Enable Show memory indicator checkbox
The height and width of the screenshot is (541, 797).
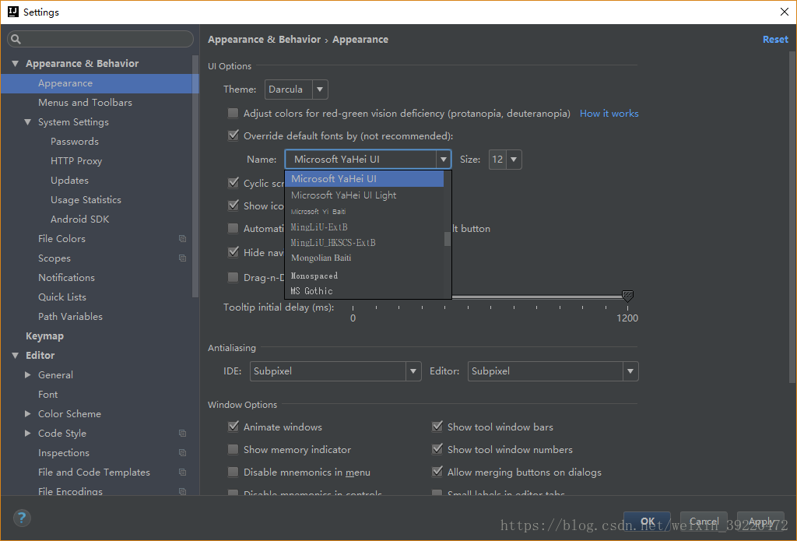click(233, 450)
